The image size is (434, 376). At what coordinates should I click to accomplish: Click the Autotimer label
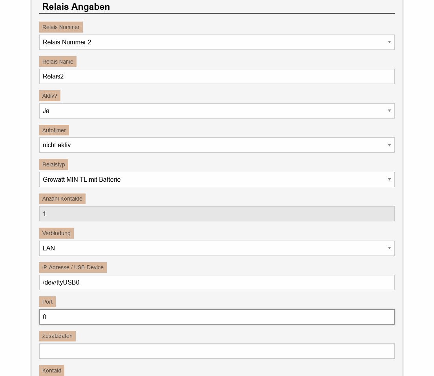(54, 130)
